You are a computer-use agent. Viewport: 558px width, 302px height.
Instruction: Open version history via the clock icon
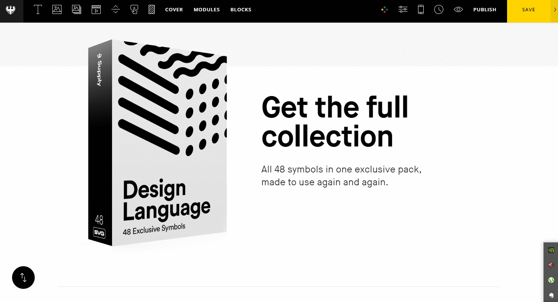coord(438,9)
